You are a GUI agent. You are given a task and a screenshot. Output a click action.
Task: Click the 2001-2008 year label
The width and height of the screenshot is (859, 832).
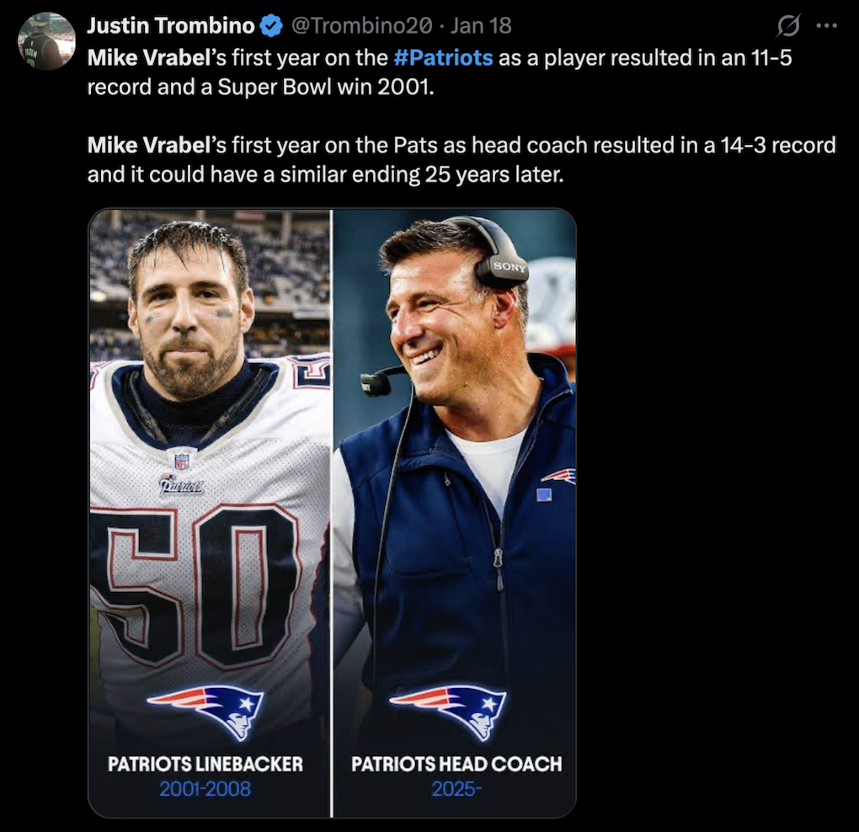pyautogui.click(x=205, y=792)
